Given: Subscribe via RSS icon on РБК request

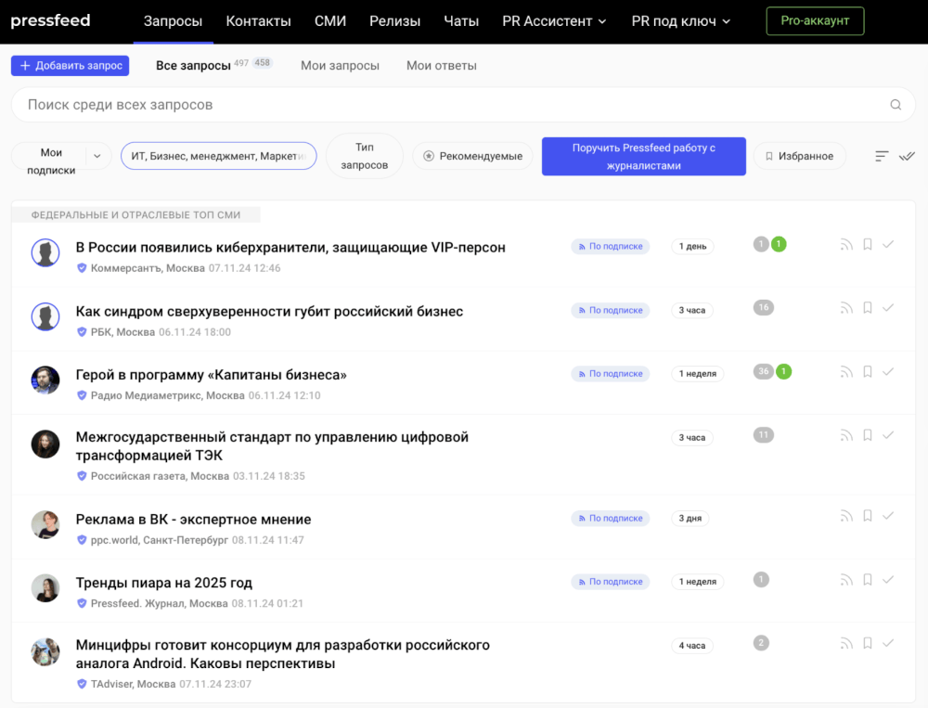Looking at the screenshot, I should tap(846, 308).
